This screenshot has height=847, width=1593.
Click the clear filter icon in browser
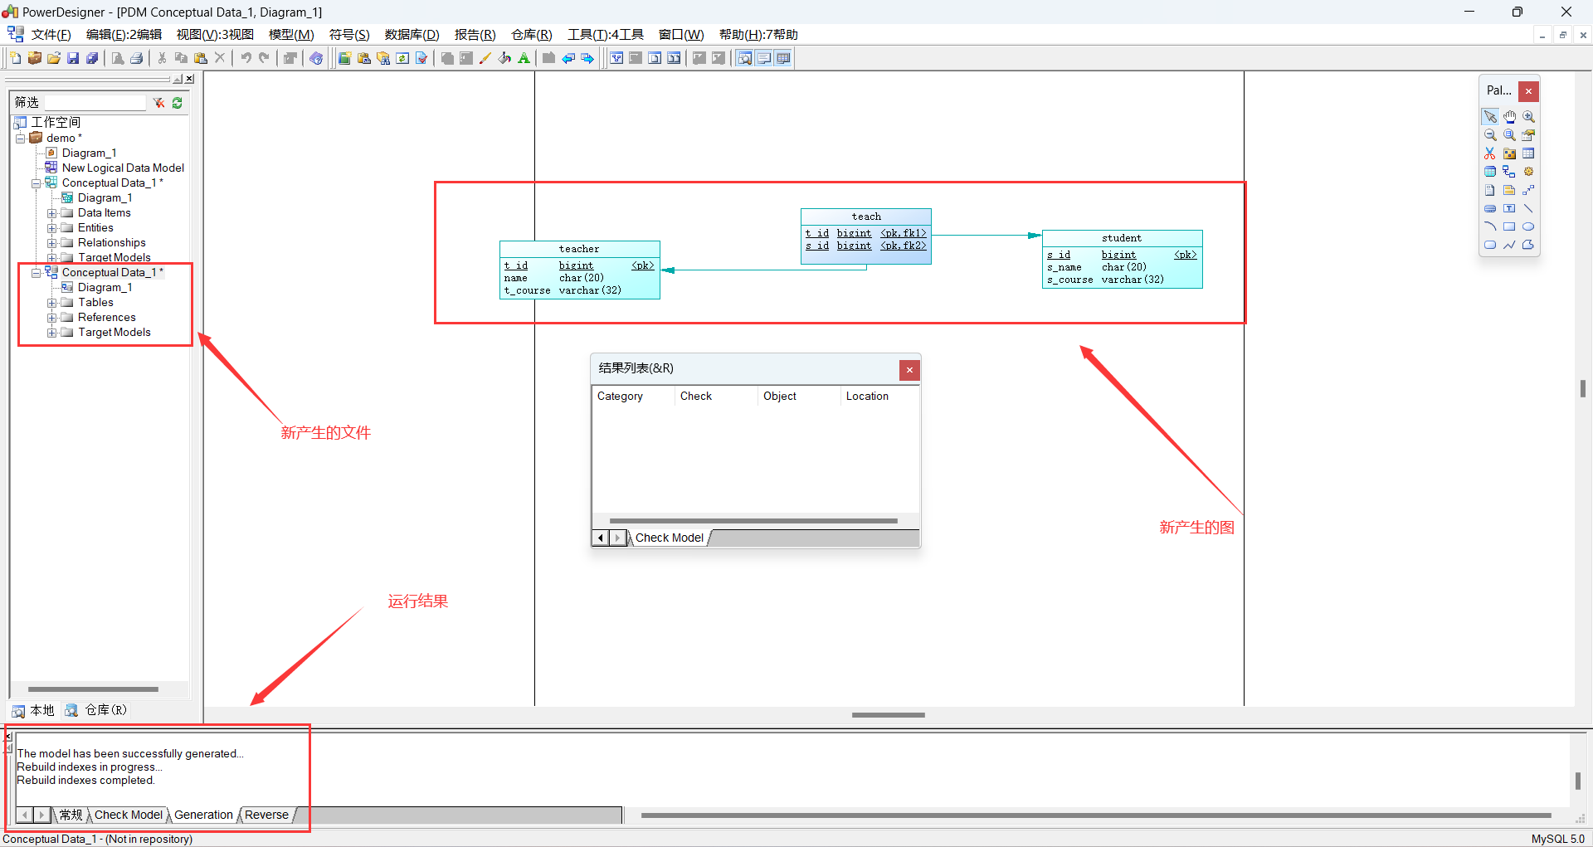pyautogui.click(x=158, y=103)
